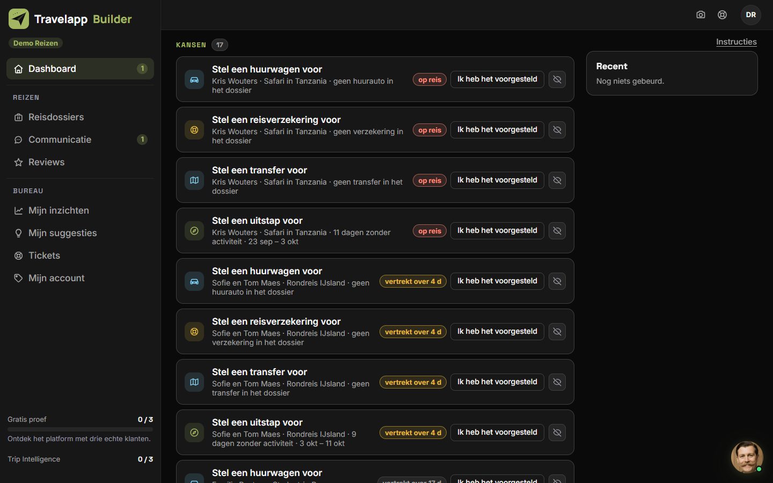Hide Sofie en Tom reisverzekering opportunity
This screenshot has width=773, height=483.
[557, 332]
